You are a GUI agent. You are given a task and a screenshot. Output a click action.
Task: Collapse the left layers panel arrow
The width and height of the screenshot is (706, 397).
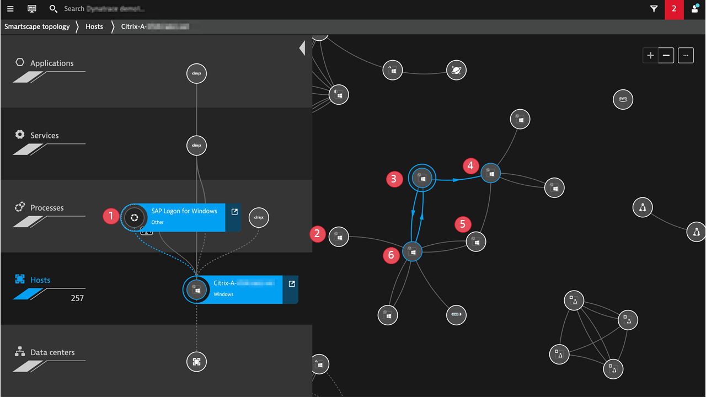point(302,48)
